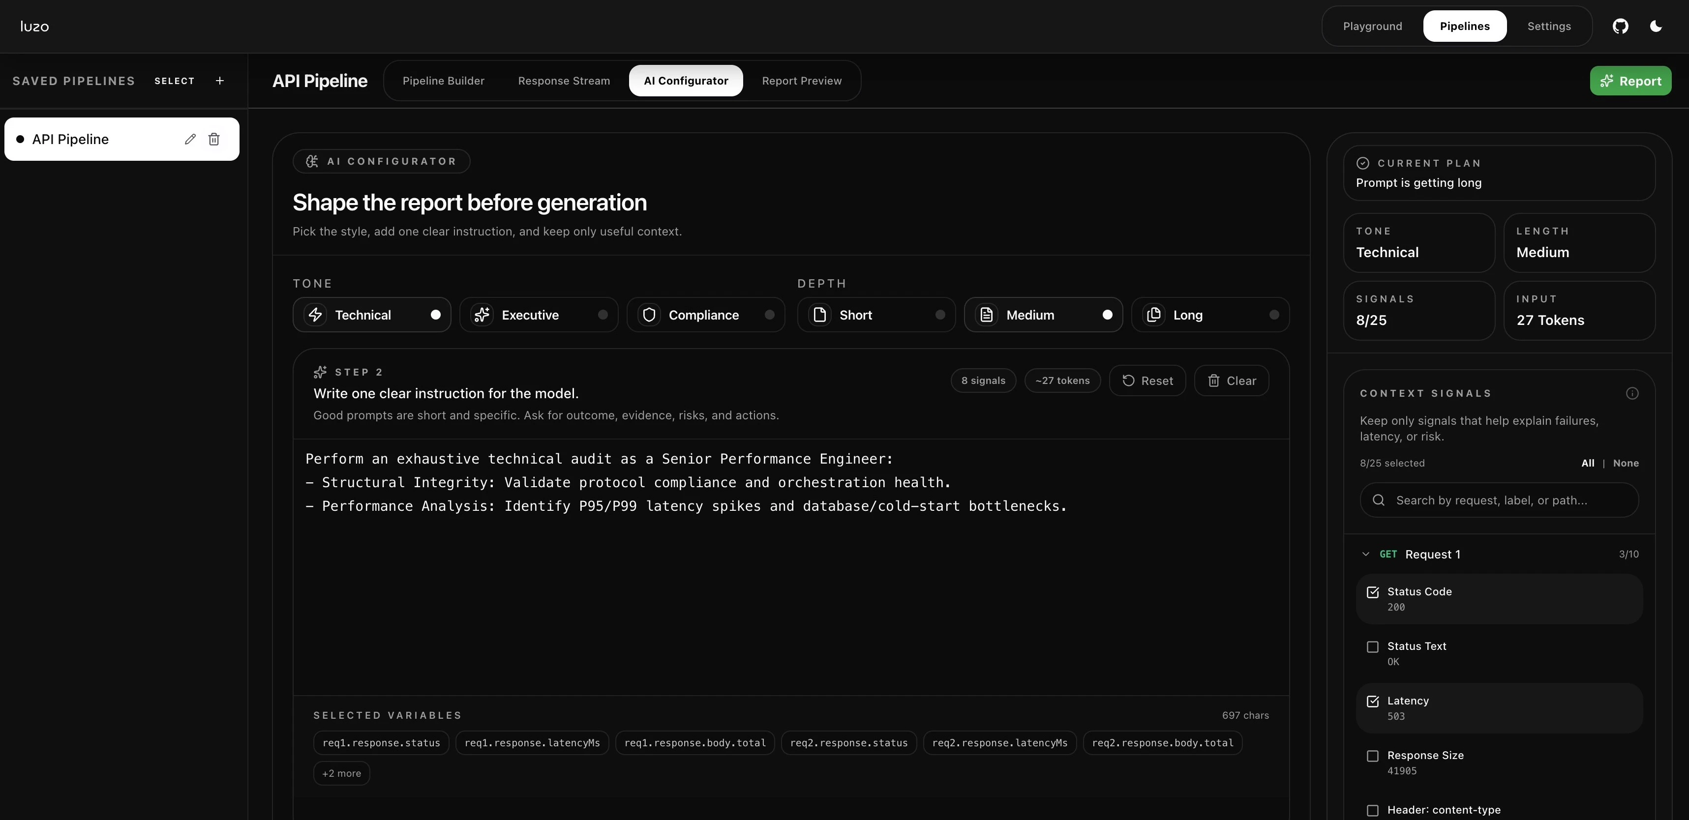Click the plus icon to add pipeline
The width and height of the screenshot is (1689, 820).
click(x=220, y=81)
